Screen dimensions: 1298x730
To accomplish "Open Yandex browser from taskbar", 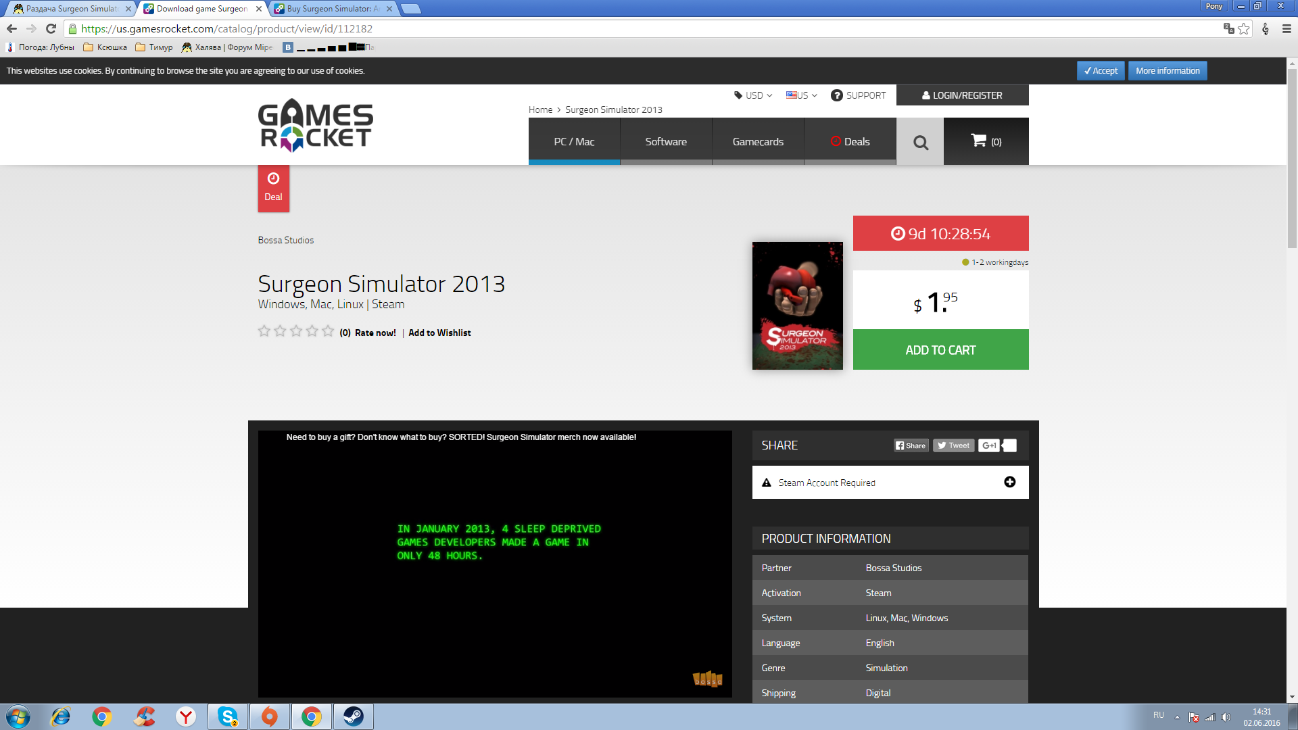I will pyautogui.click(x=186, y=716).
